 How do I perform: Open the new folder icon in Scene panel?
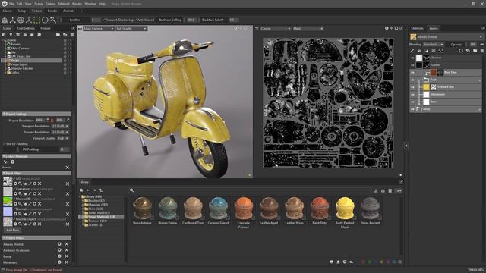(58, 35)
